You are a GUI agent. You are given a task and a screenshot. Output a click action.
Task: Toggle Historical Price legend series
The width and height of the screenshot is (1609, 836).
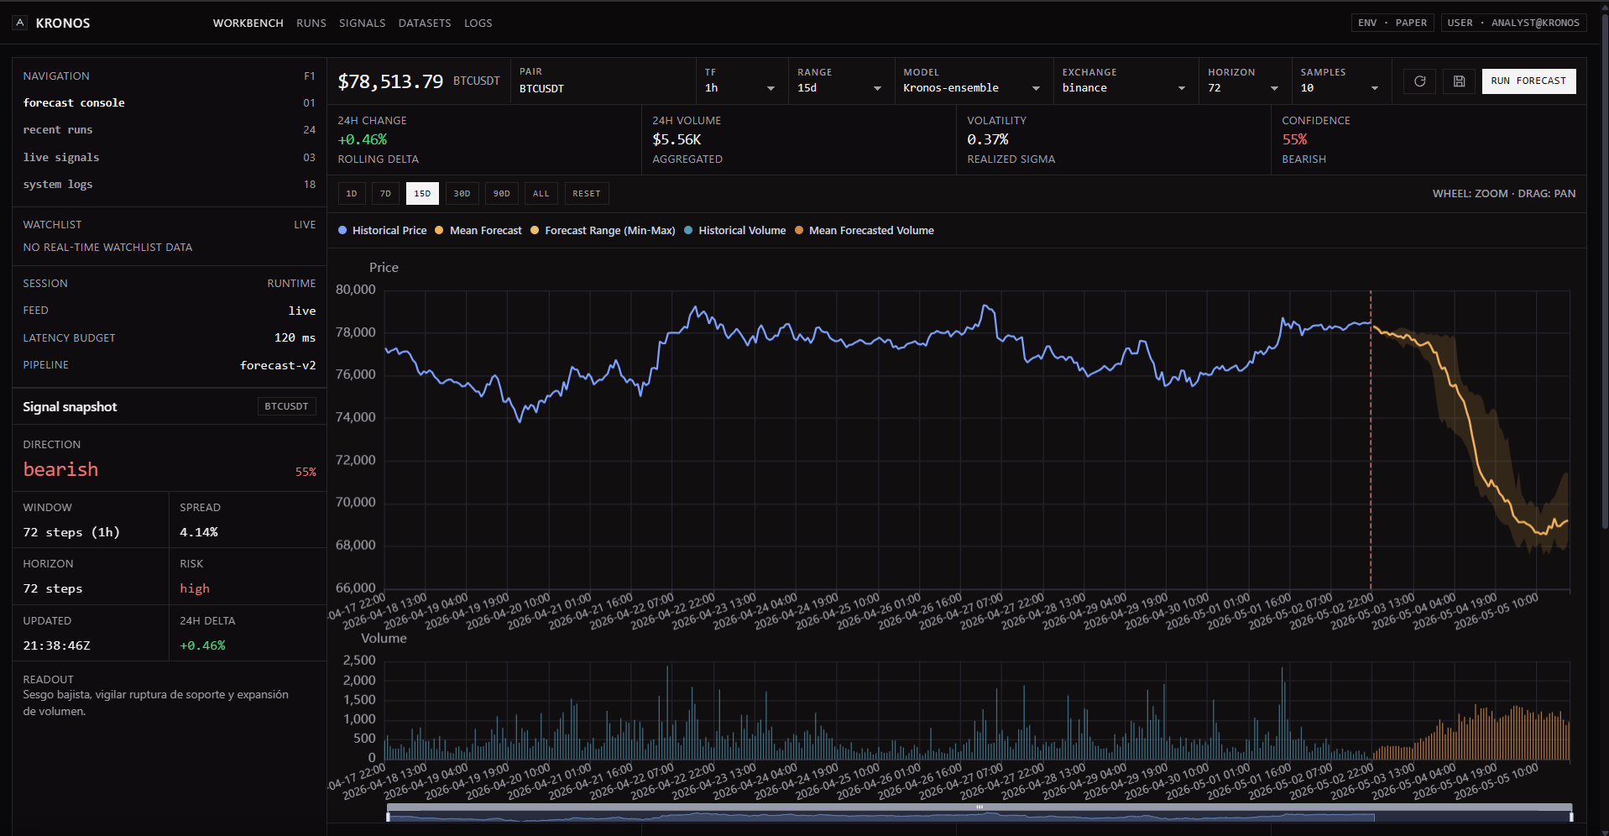(x=382, y=231)
